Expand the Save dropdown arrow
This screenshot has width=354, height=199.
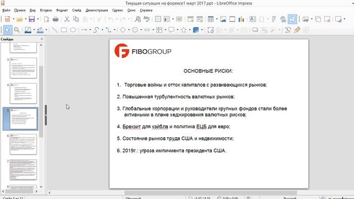(x=38, y=19)
